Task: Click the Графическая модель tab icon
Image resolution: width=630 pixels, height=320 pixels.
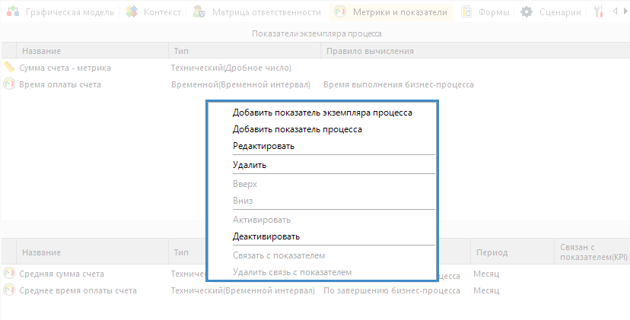Action: point(13,12)
